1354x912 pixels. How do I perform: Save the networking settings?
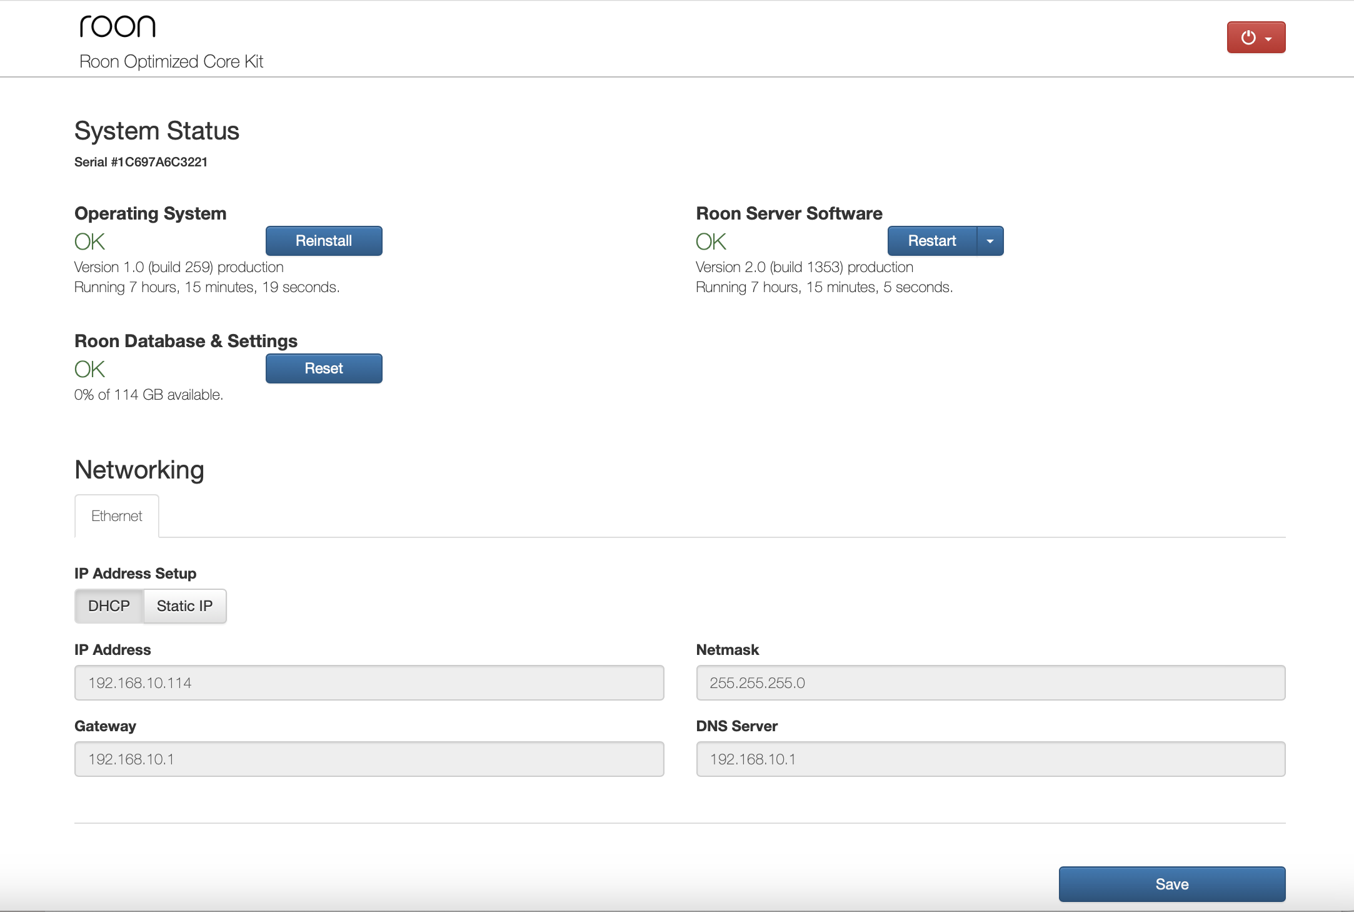(x=1171, y=884)
